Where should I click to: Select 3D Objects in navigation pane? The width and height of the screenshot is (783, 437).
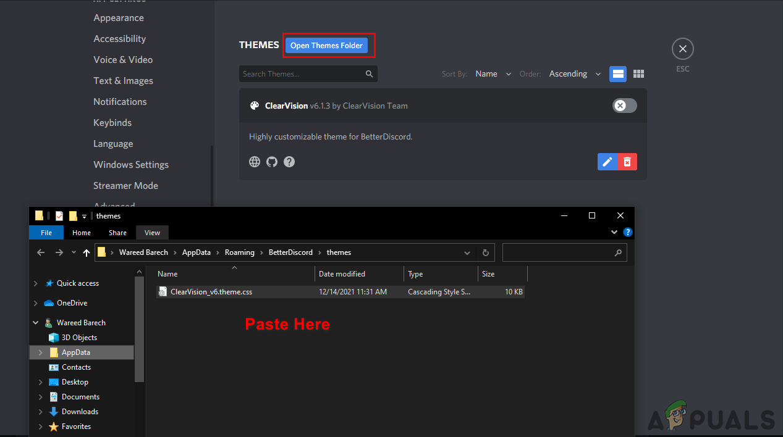tap(79, 338)
